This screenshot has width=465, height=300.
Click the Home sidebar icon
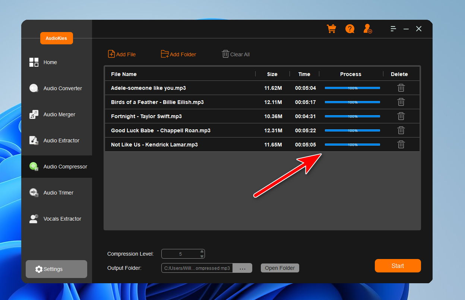[34, 62]
